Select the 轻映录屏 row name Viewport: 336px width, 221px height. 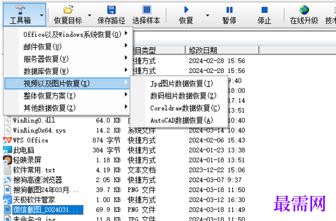(x=27, y=160)
